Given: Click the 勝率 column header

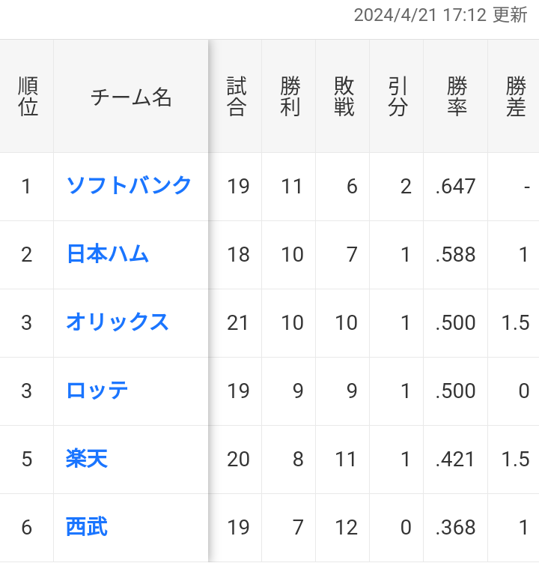Looking at the screenshot, I should click(457, 96).
